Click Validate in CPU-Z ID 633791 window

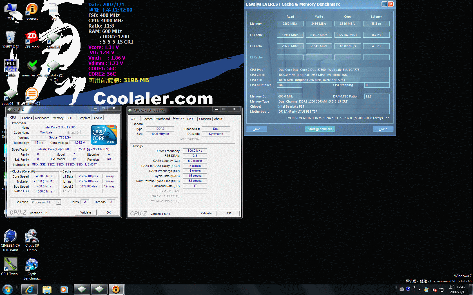[x=206, y=213]
